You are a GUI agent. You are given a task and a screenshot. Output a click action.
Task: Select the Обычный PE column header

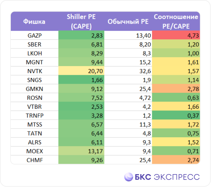(128, 21)
